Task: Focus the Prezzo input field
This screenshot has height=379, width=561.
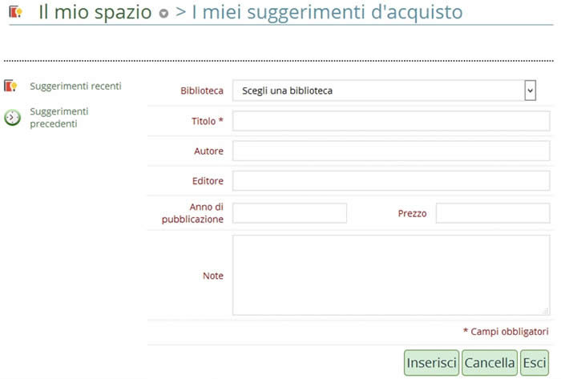Action: coord(493,213)
